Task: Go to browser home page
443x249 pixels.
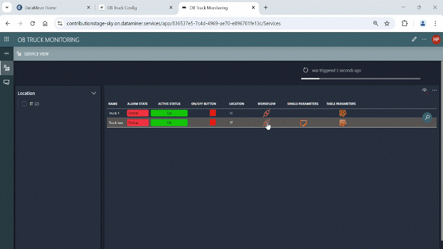Action: click(x=45, y=23)
